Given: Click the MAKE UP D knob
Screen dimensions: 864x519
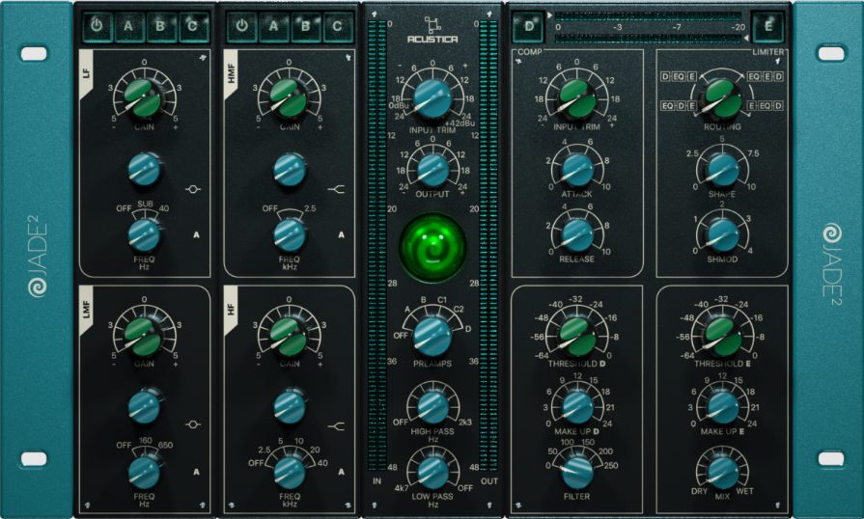Looking at the screenshot, I should click(577, 407).
